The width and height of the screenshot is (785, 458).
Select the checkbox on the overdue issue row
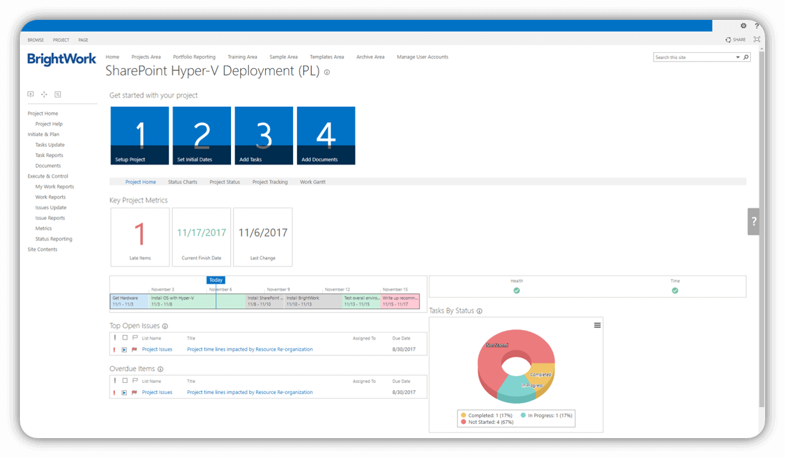[x=123, y=392]
